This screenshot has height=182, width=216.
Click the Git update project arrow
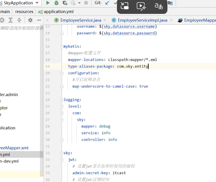pos(107,3)
